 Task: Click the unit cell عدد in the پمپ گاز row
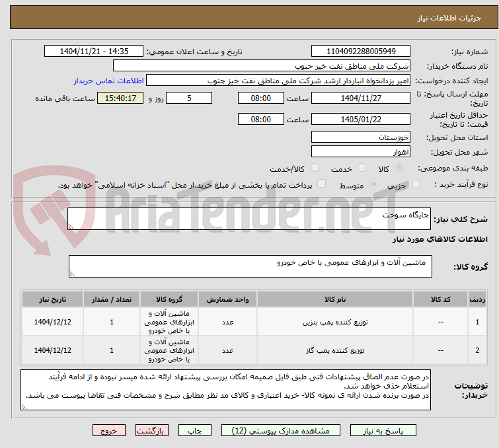227,350
